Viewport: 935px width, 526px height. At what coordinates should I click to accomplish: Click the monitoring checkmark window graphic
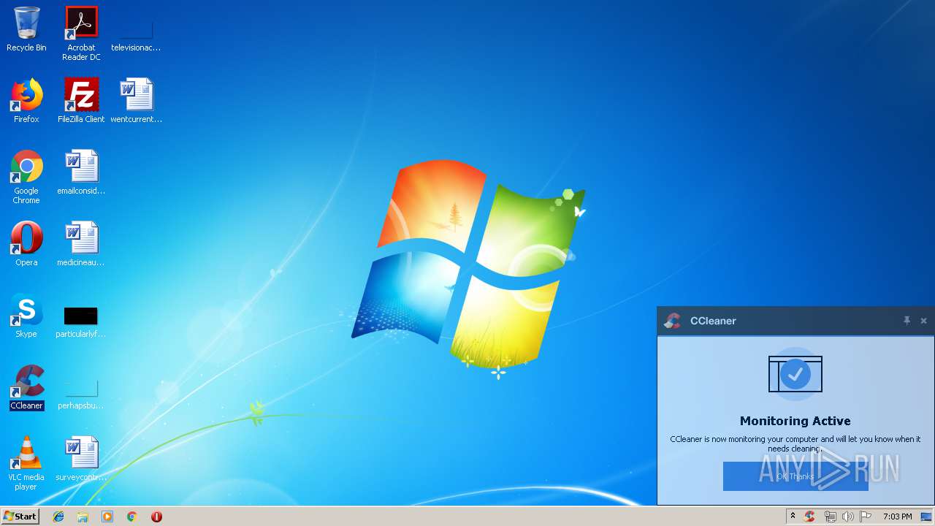coord(795,374)
